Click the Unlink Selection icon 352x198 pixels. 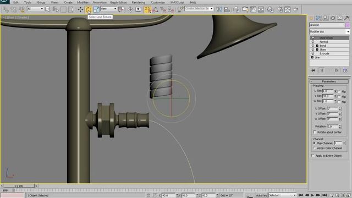coord(13,9)
